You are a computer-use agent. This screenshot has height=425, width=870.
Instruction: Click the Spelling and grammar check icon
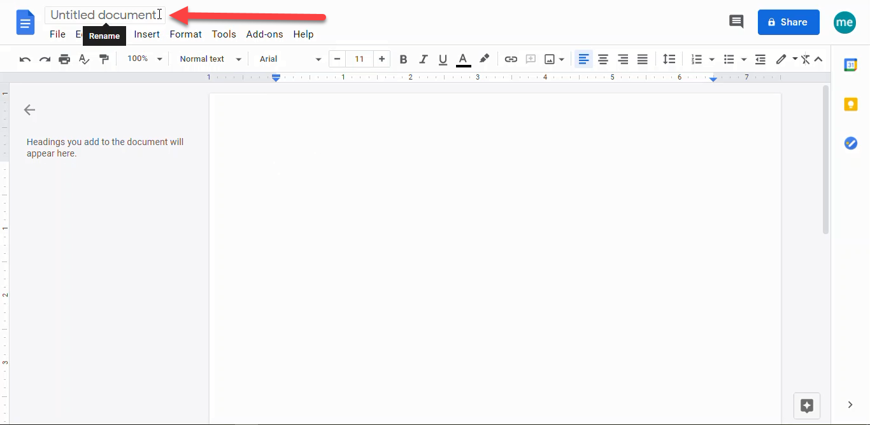[83, 59]
